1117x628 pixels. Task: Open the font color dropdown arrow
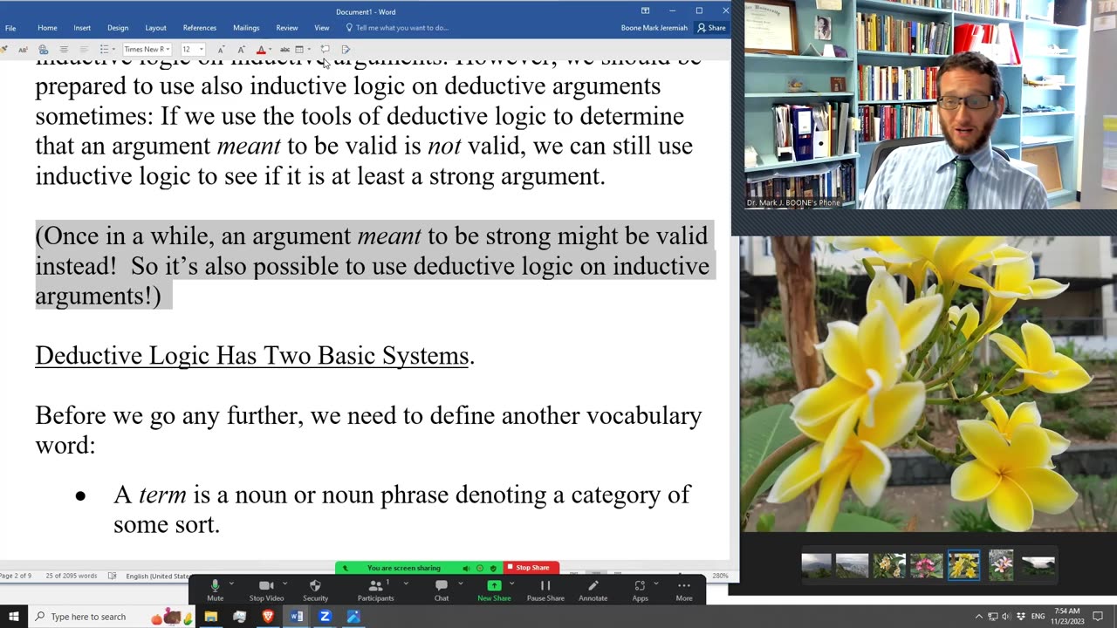(270, 50)
